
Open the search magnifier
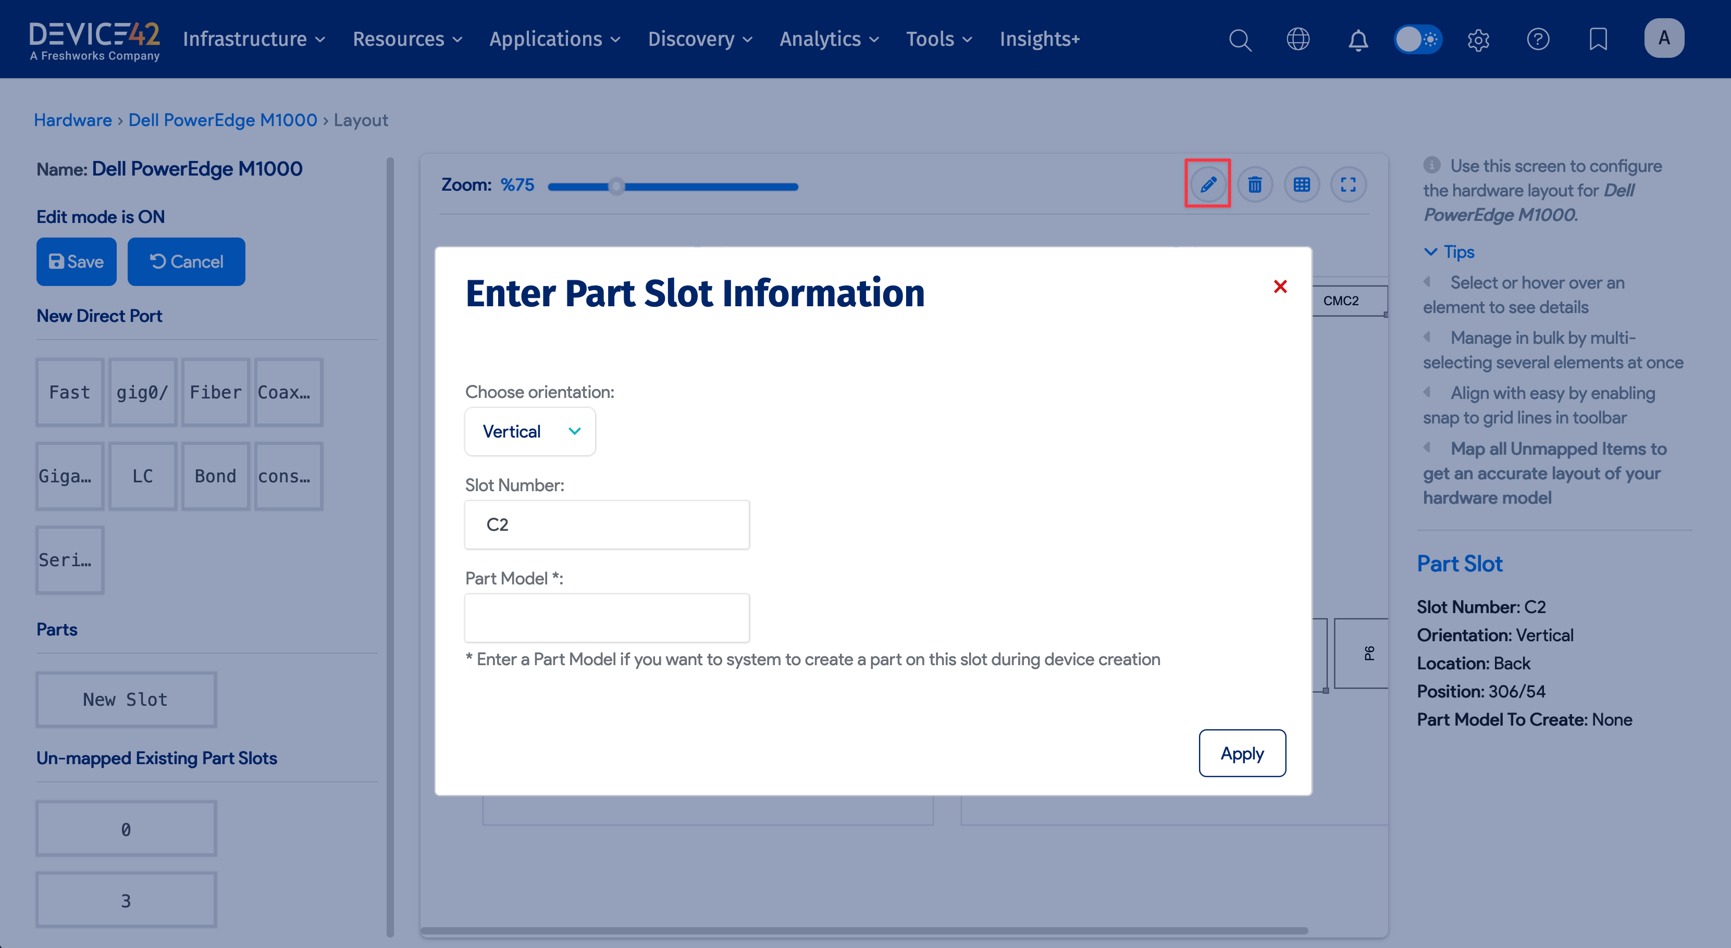point(1240,39)
